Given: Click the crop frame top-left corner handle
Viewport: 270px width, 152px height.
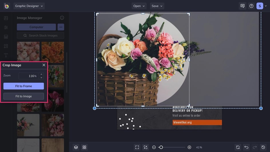Looking at the screenshot, I should click(x=98, y=14).
